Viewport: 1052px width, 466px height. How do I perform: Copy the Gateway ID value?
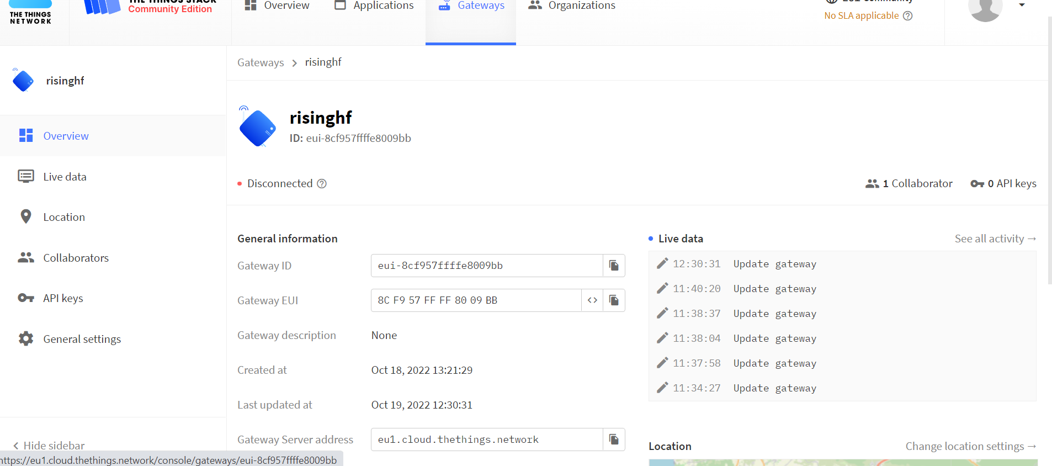614,266
